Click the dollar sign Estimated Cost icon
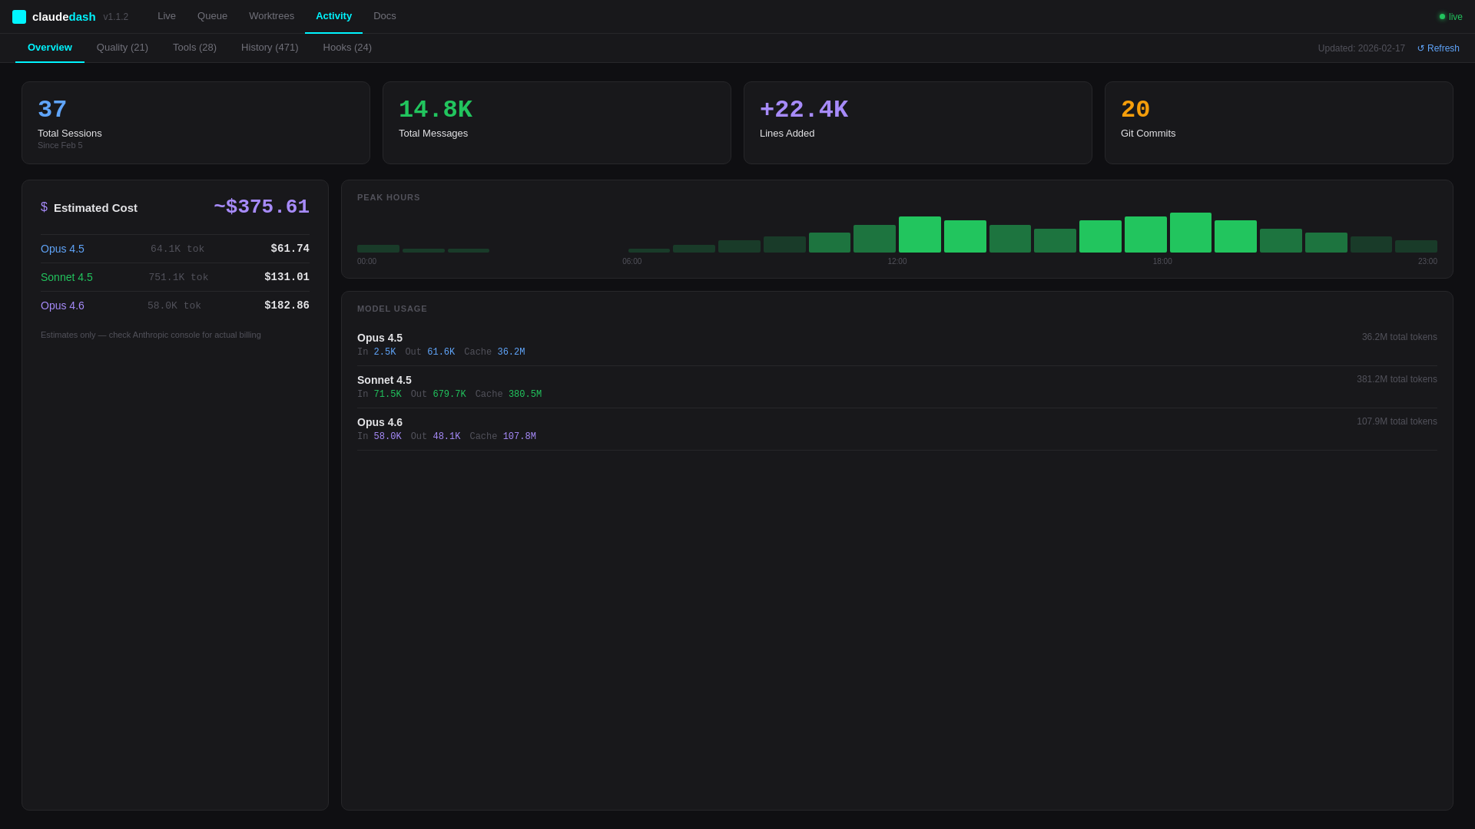1475x829 pixels. [45, 207]
